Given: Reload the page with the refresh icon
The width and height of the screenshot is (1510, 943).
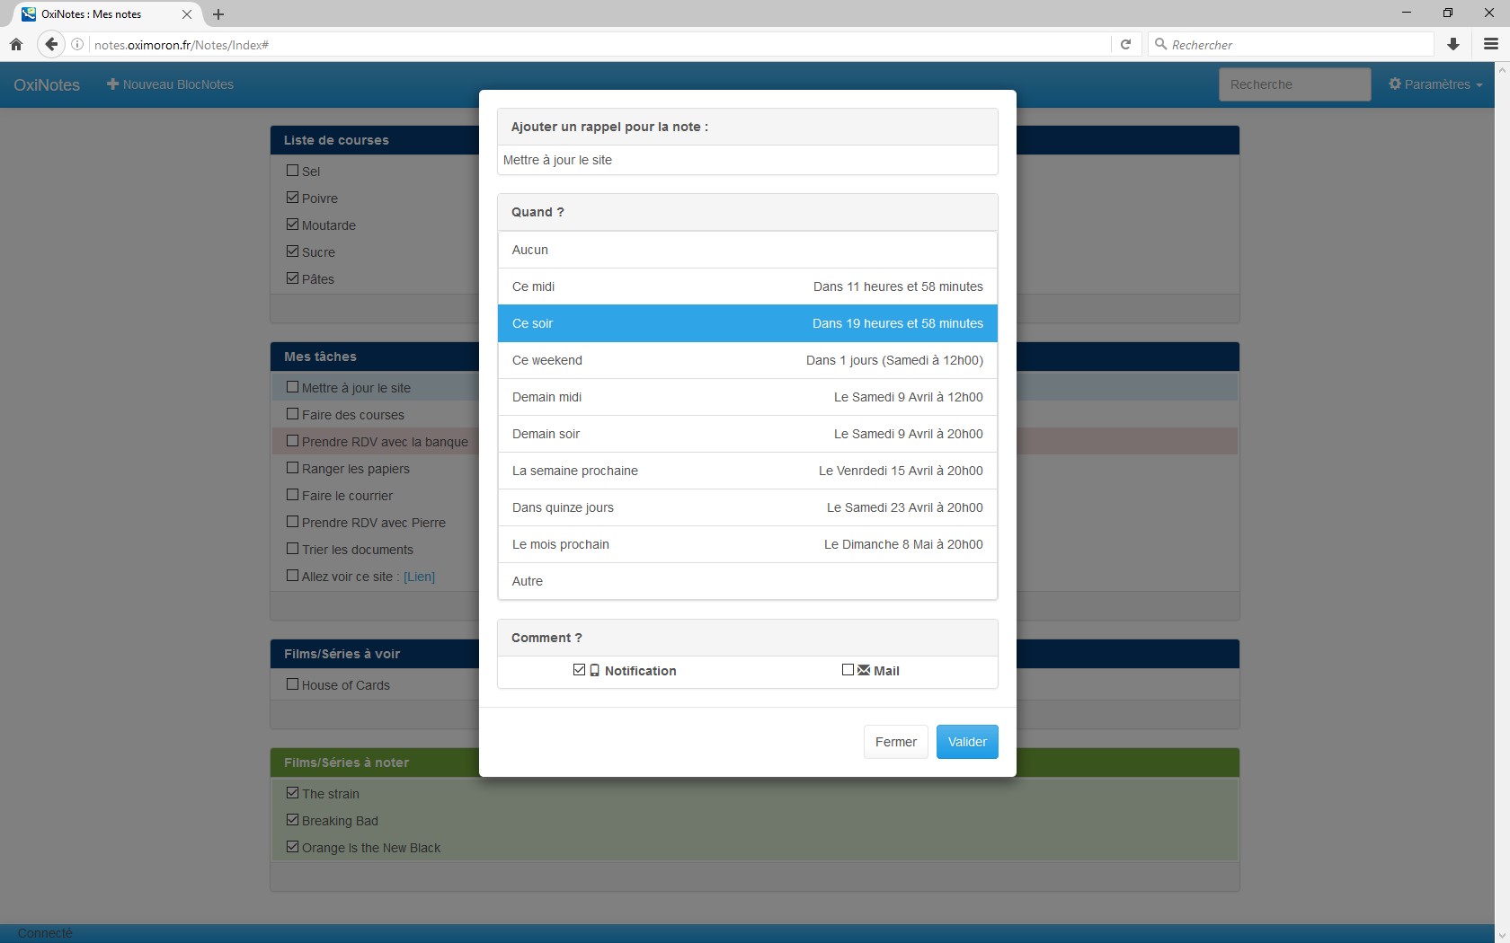Looking at the screenshot, I should [x=1125, y=44].
